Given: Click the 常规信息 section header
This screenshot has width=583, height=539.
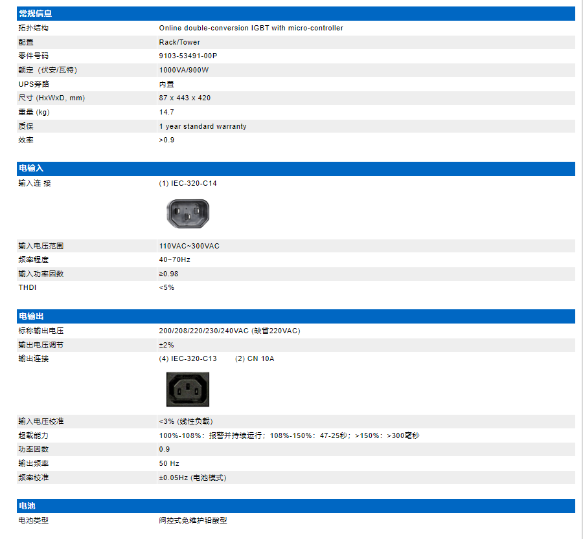Looking at the screenshot, I should pos(36,14).
